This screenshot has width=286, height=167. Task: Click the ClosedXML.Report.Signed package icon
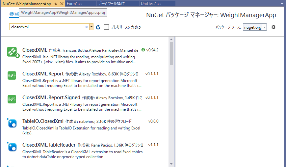tap(12, 99)
